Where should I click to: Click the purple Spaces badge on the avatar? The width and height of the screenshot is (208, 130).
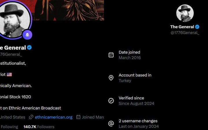coord(27,35)
